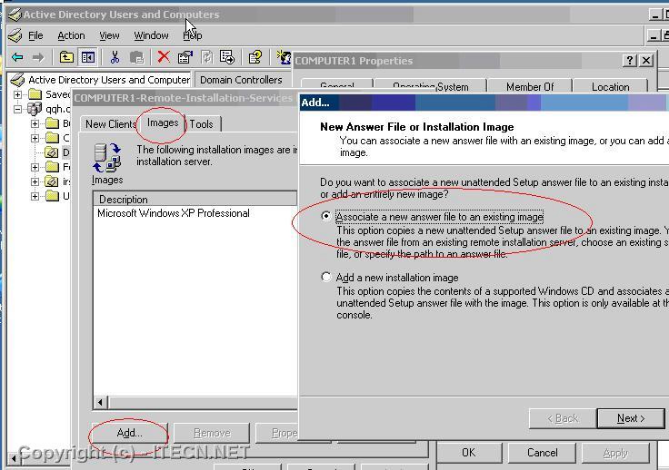Click the Cut scissors toolbar icon
This screenshot has width=669, height=470.
[115, 57]
